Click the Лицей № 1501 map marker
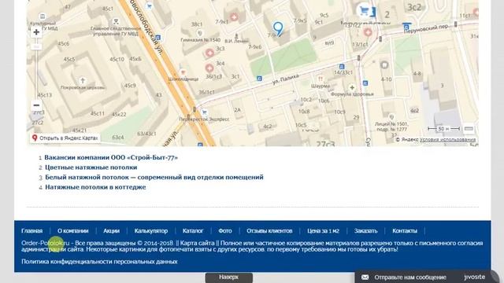The width and height of the screenshot is (504, 283). pyautogui.click(x=391, y=117)
